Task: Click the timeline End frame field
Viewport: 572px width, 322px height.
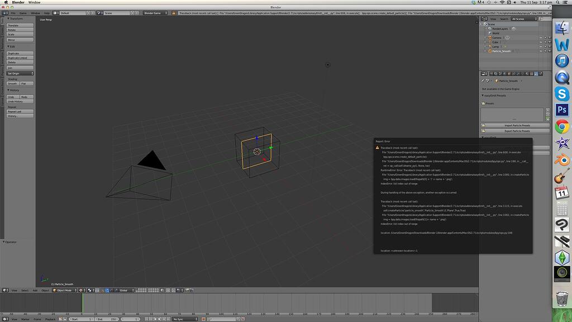Action: (x=107, y=319)
